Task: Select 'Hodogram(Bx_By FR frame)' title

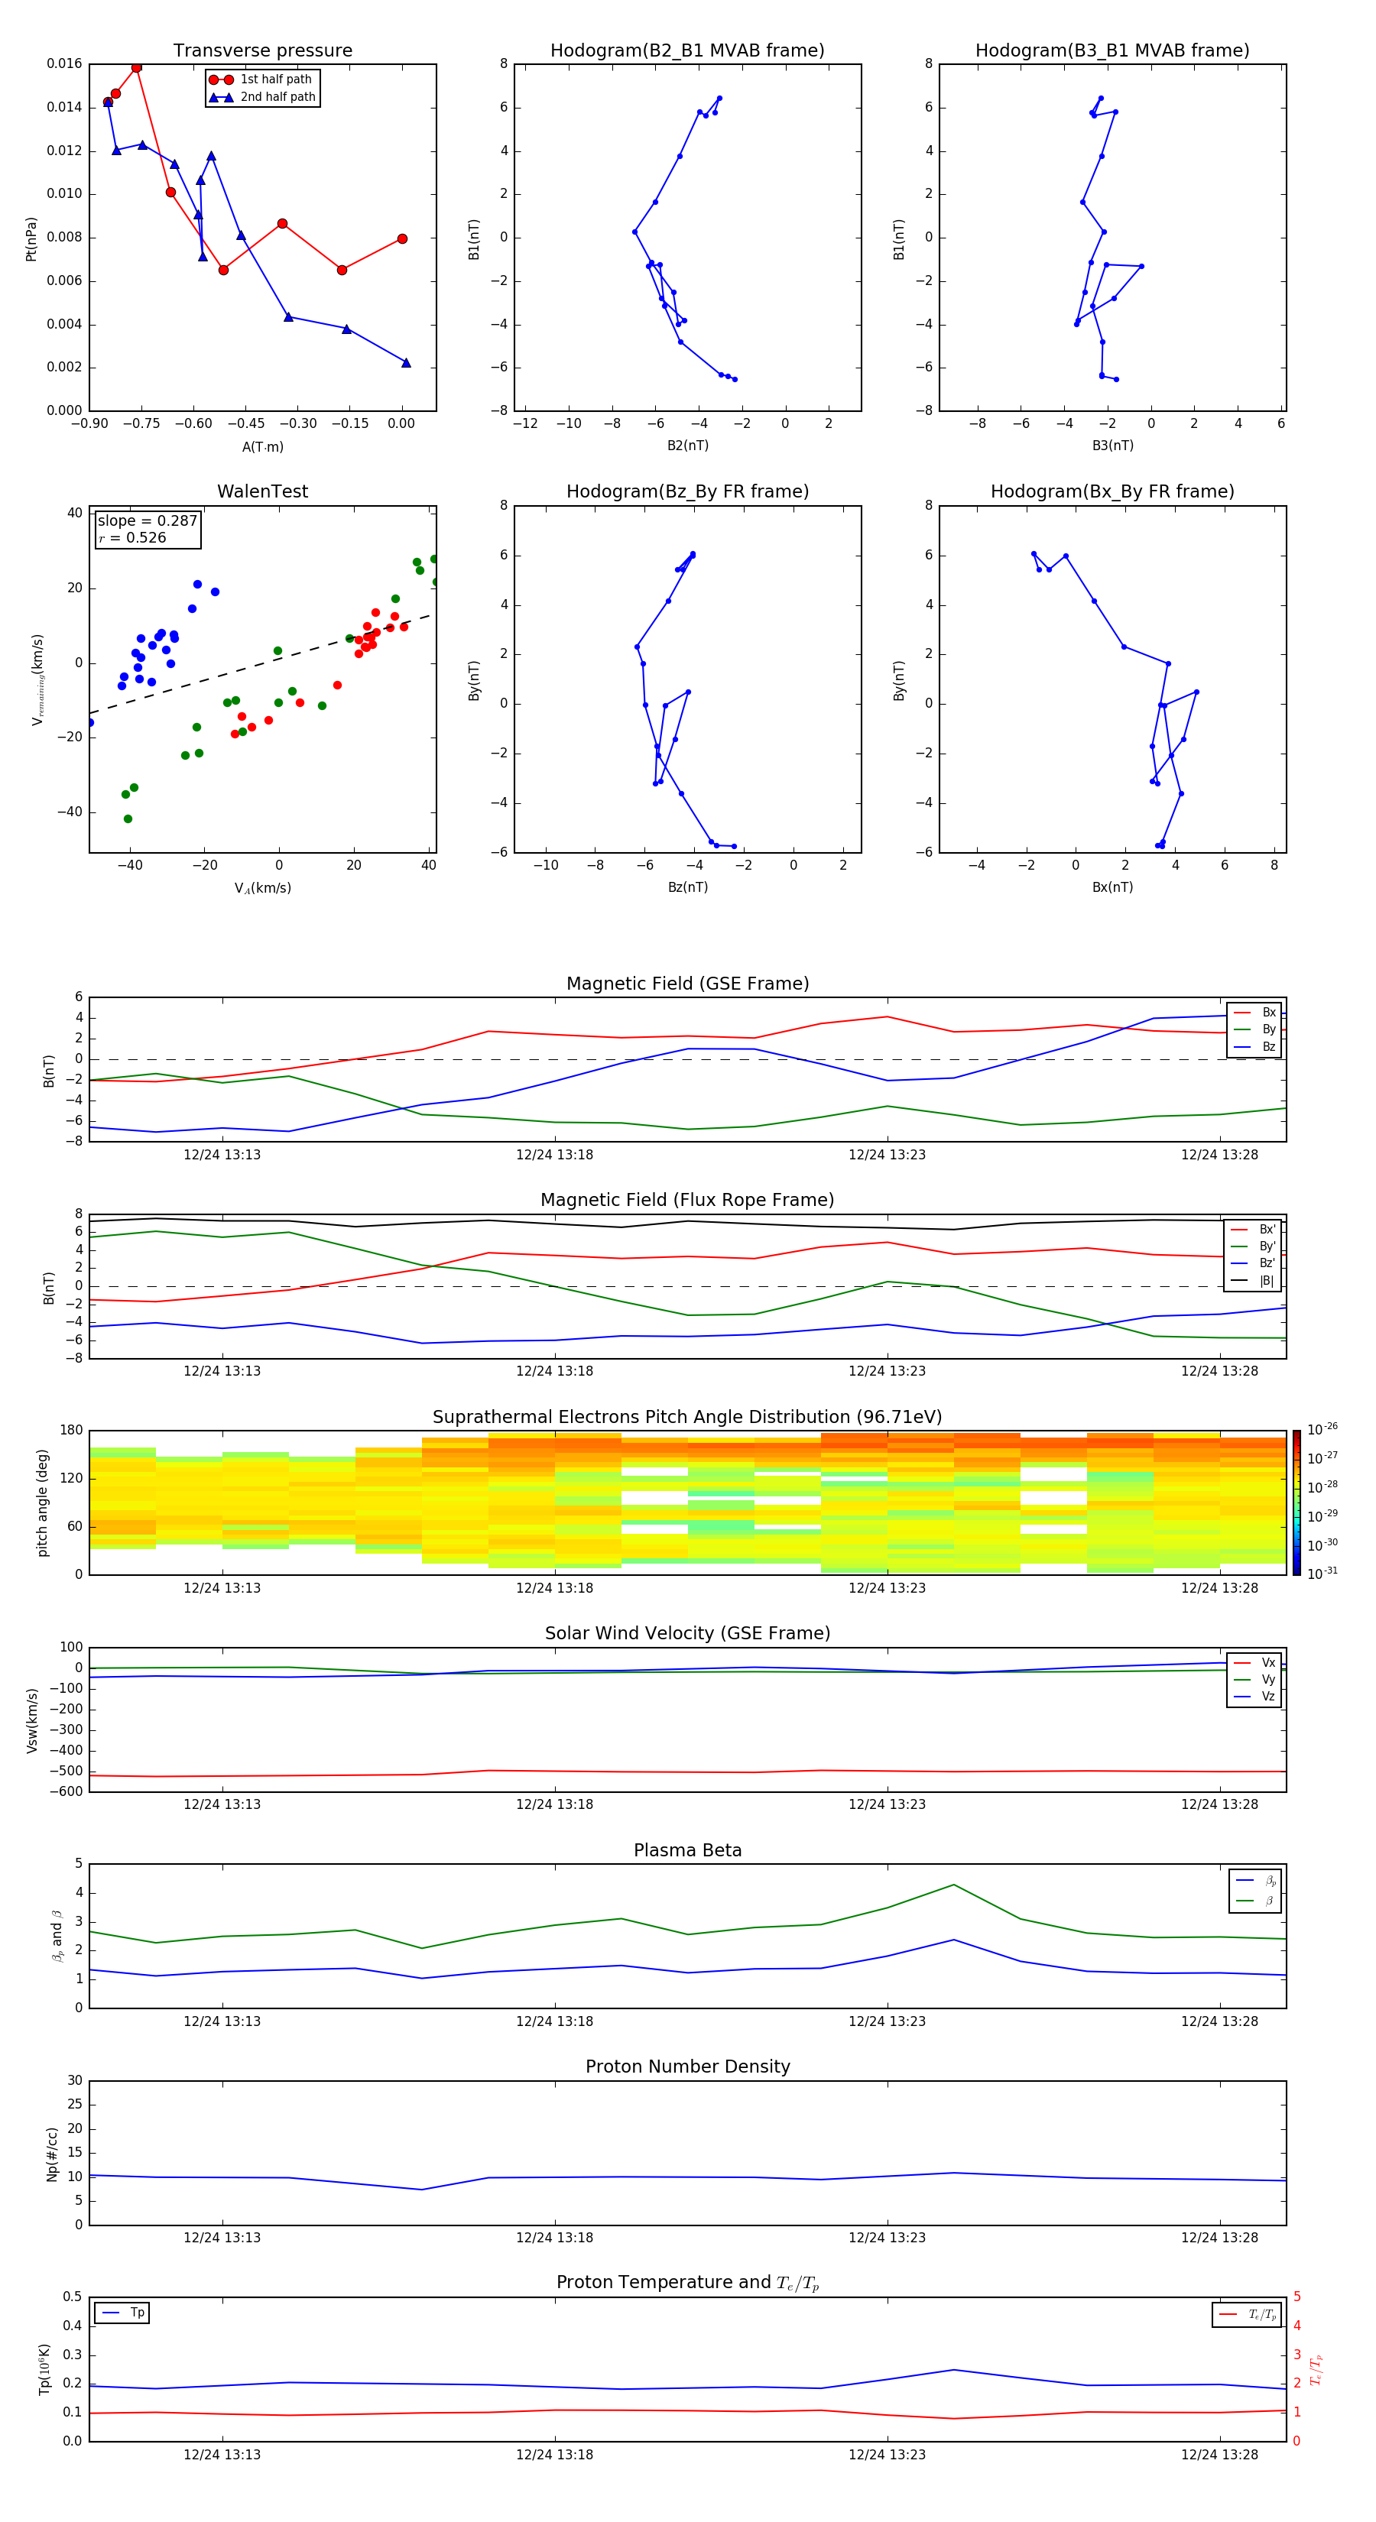Action: pyautogui.click(x=1112, y=491)
